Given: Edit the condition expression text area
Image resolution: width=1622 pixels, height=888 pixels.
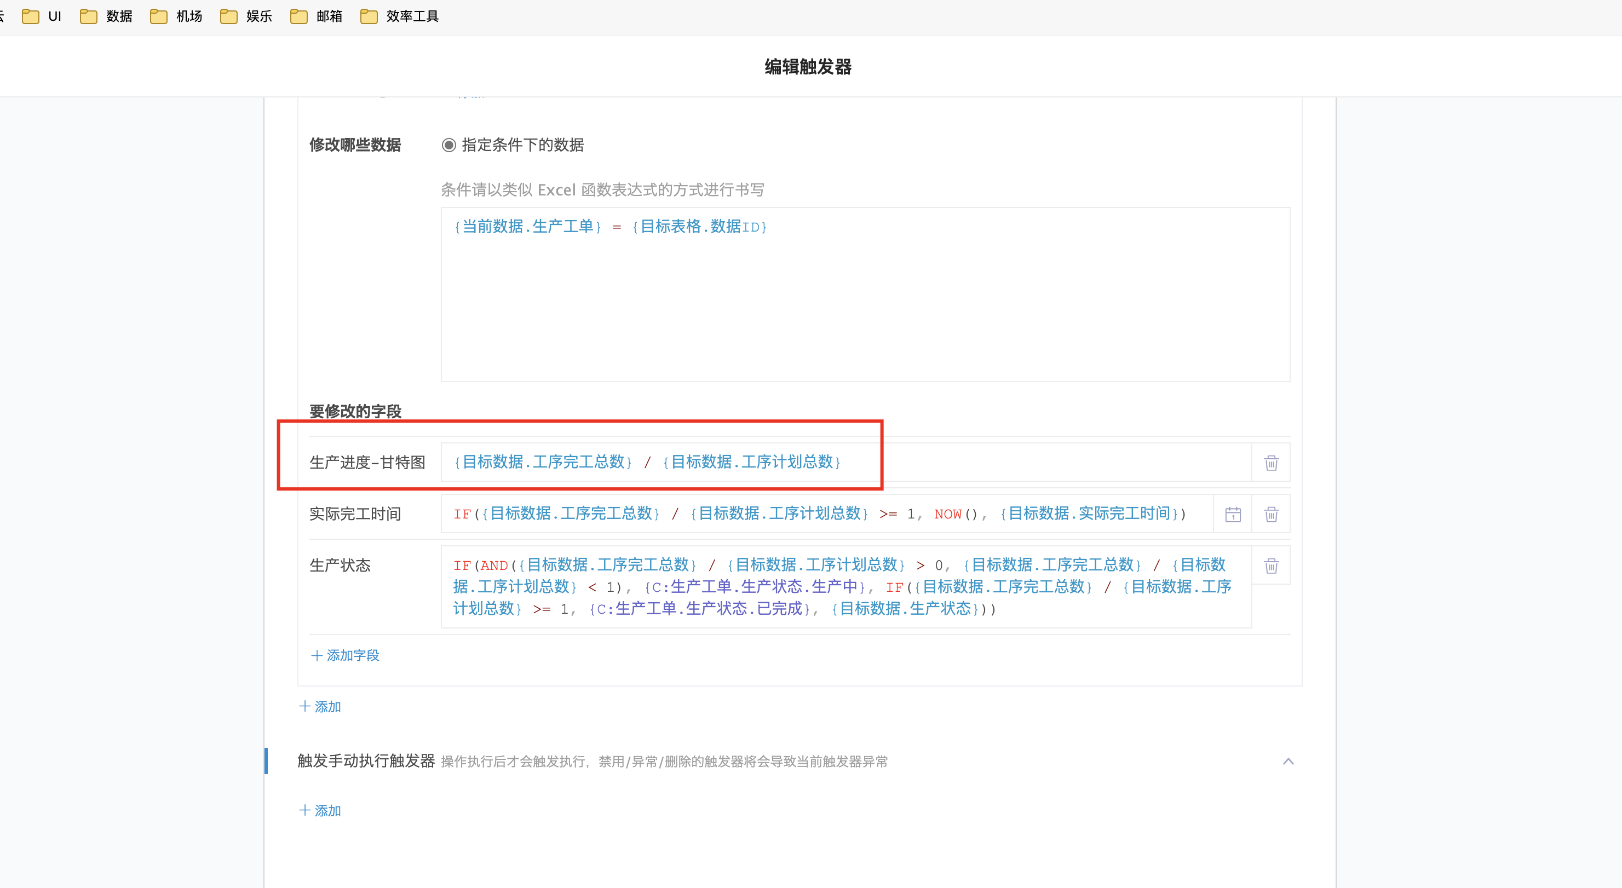Looking at the screenshot, I should [865, 294].
